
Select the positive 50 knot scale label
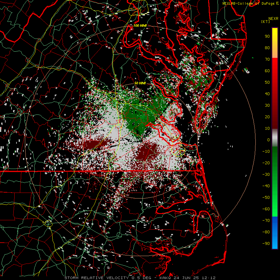(x=267, y=82)
